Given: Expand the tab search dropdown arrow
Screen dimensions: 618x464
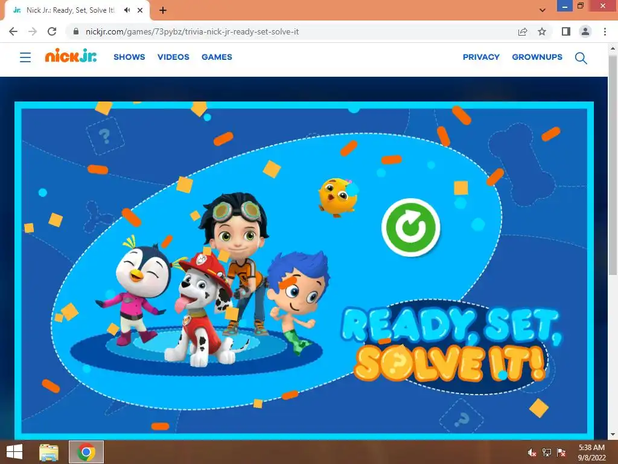Looking at the screenshot, I should coord(543,10).
